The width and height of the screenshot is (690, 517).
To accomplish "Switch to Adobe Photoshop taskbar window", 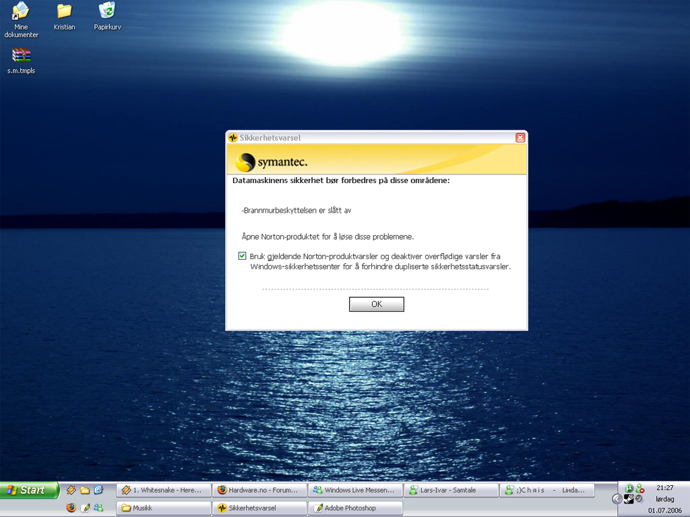I will point(355,508).
